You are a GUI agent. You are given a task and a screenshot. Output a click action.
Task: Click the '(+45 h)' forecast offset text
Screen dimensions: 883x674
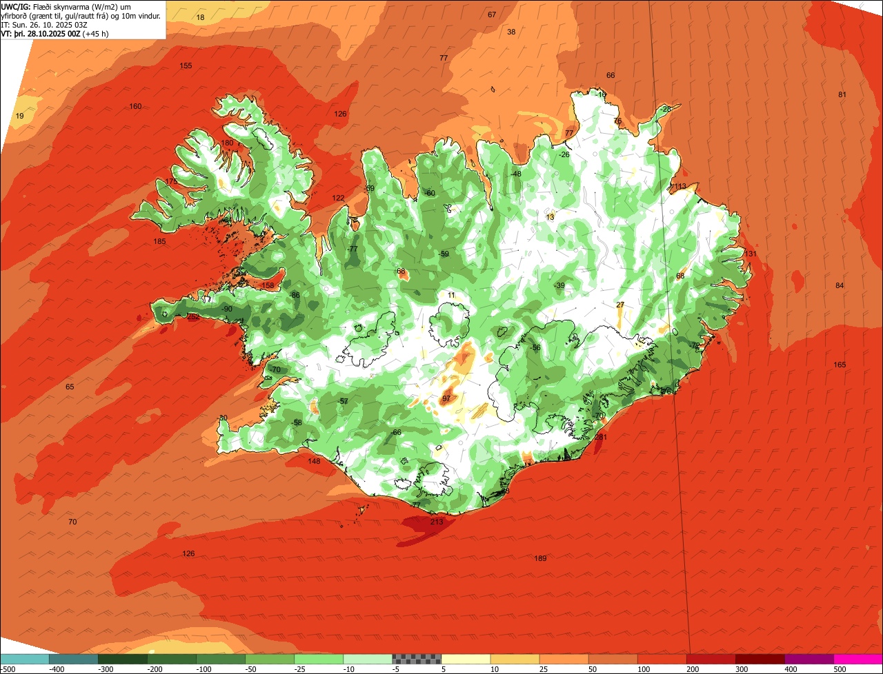coord(95,34)
